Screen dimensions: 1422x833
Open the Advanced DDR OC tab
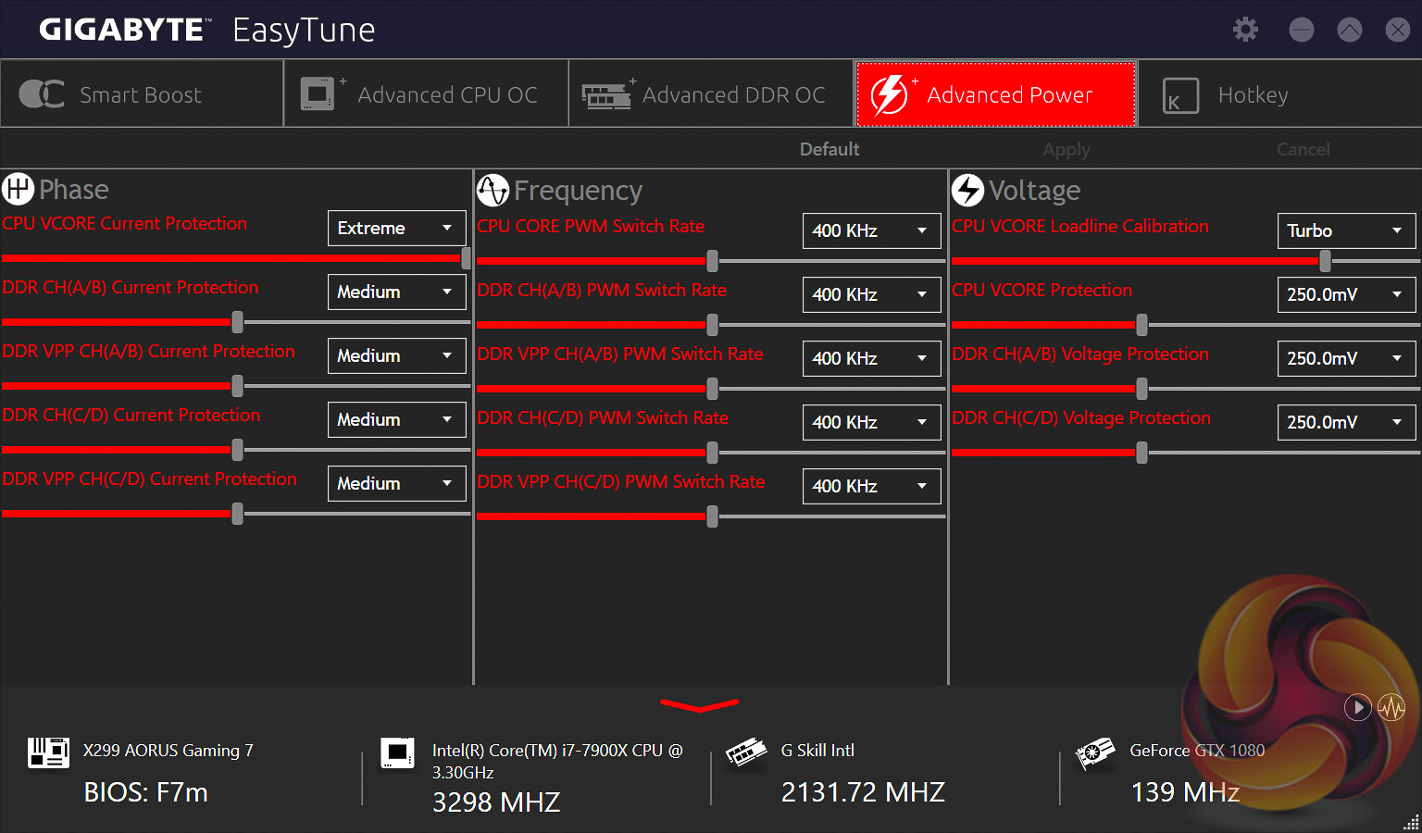click(711, 93)
